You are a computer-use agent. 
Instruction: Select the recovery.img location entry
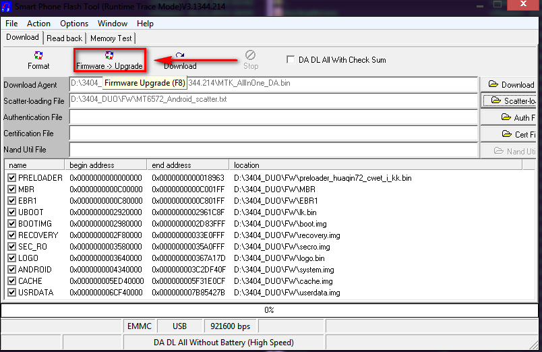287,235
